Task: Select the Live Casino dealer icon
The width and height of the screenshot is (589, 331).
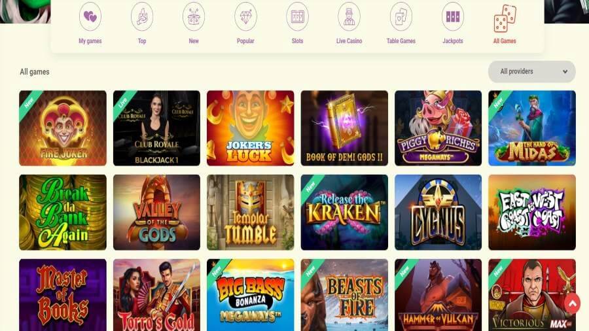Action: (x=349, y=16)
